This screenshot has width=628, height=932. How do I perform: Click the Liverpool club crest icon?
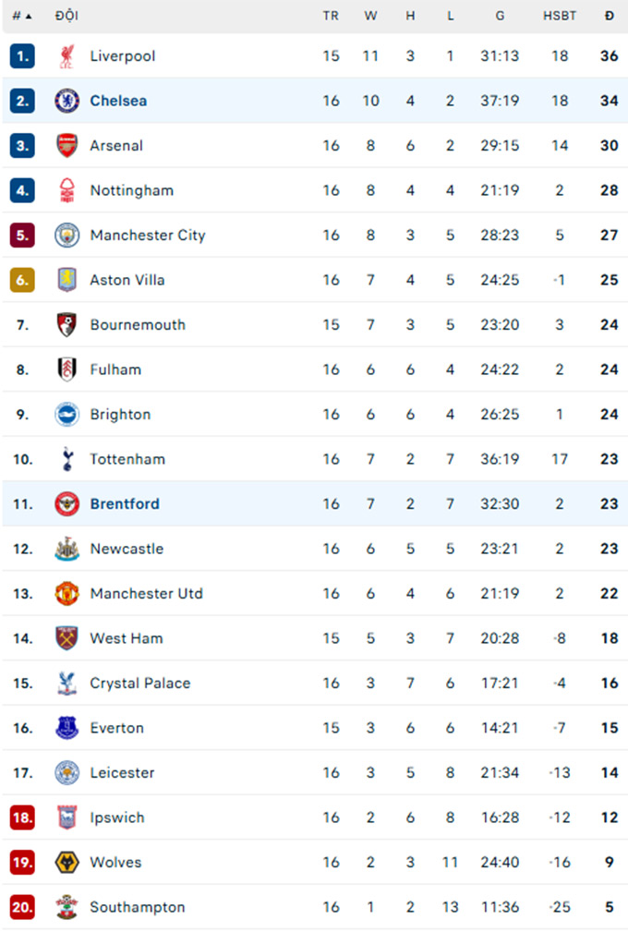67,55
